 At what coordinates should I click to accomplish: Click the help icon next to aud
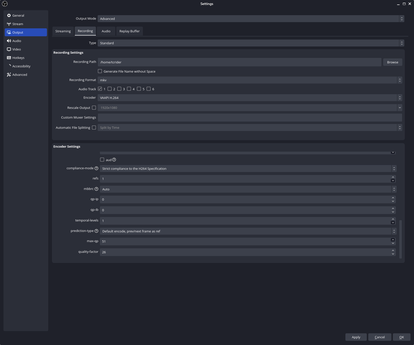click(114, 160)
